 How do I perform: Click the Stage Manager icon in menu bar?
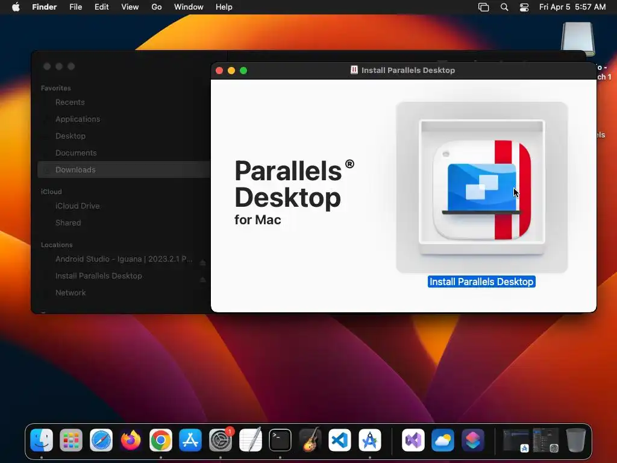point(484,7)
